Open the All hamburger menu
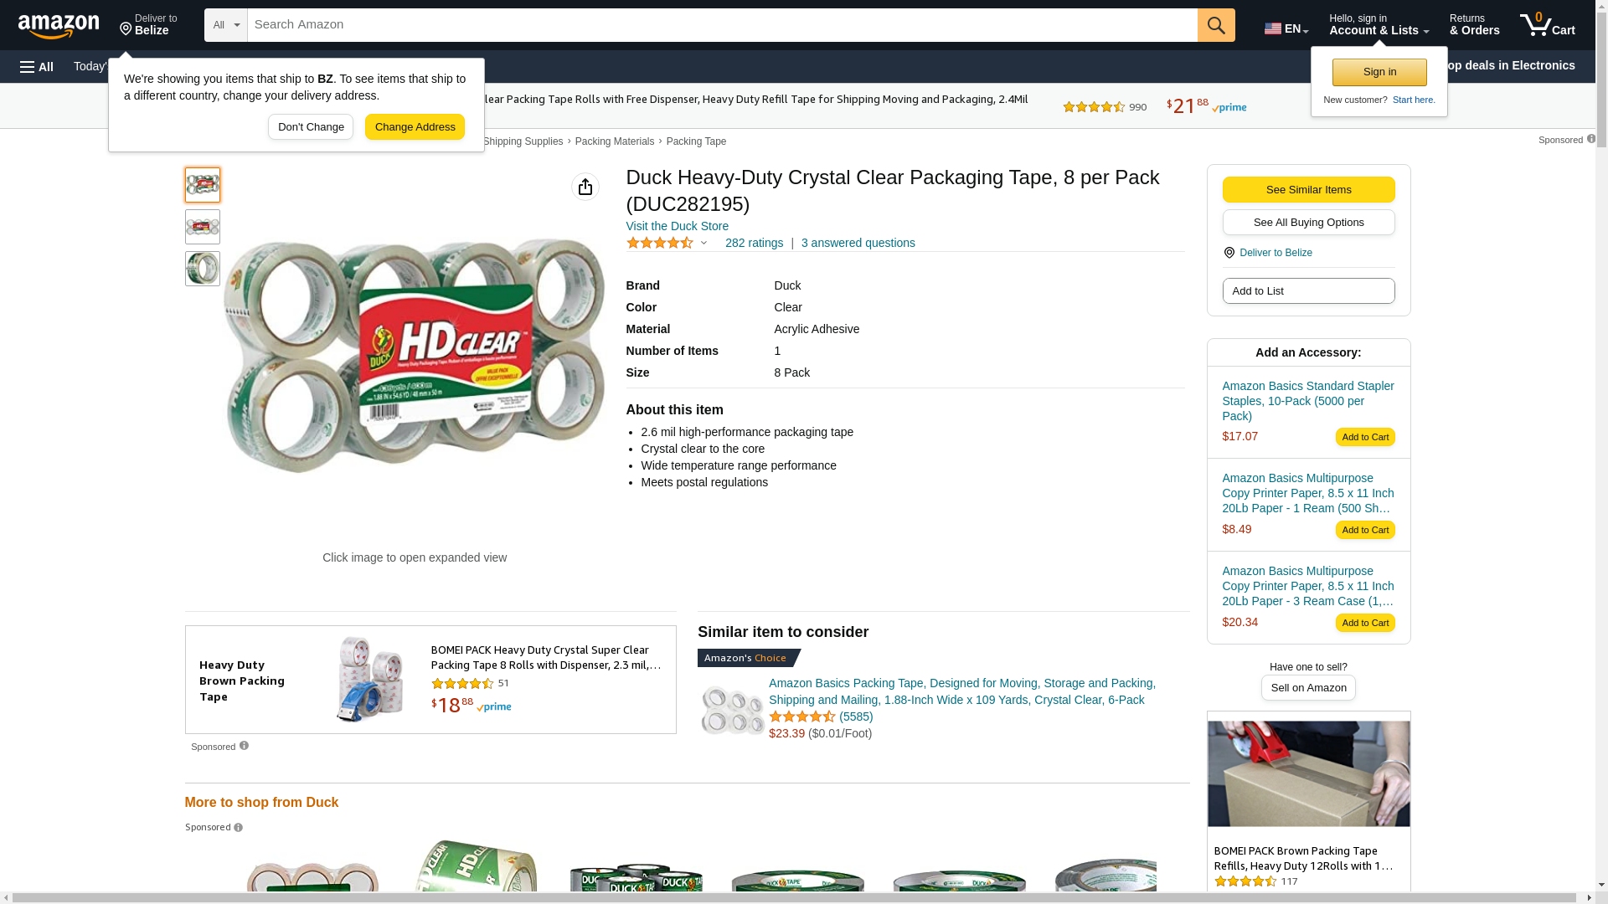Image resolution: width=1608 pixels, height=904 pixels. coord(37,67)
